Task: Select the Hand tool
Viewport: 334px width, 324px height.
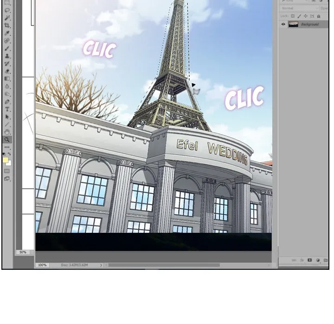Action: point(7,132)
